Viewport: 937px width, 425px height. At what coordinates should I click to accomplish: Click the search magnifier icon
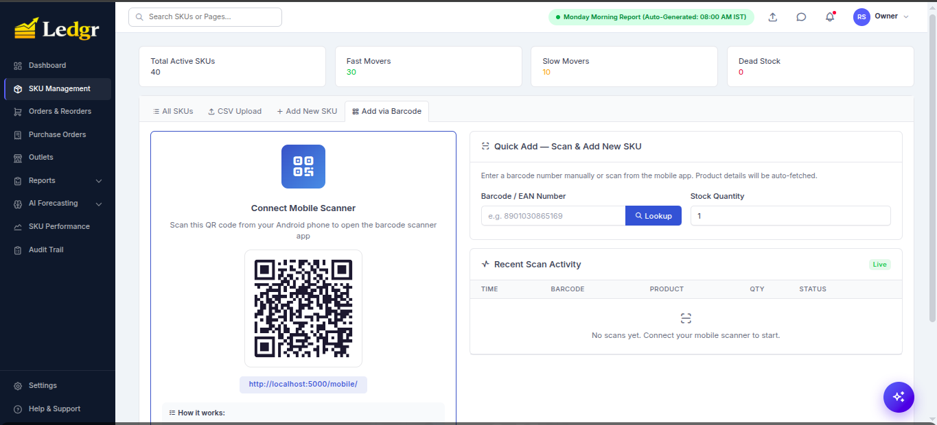tap(140, 16)
